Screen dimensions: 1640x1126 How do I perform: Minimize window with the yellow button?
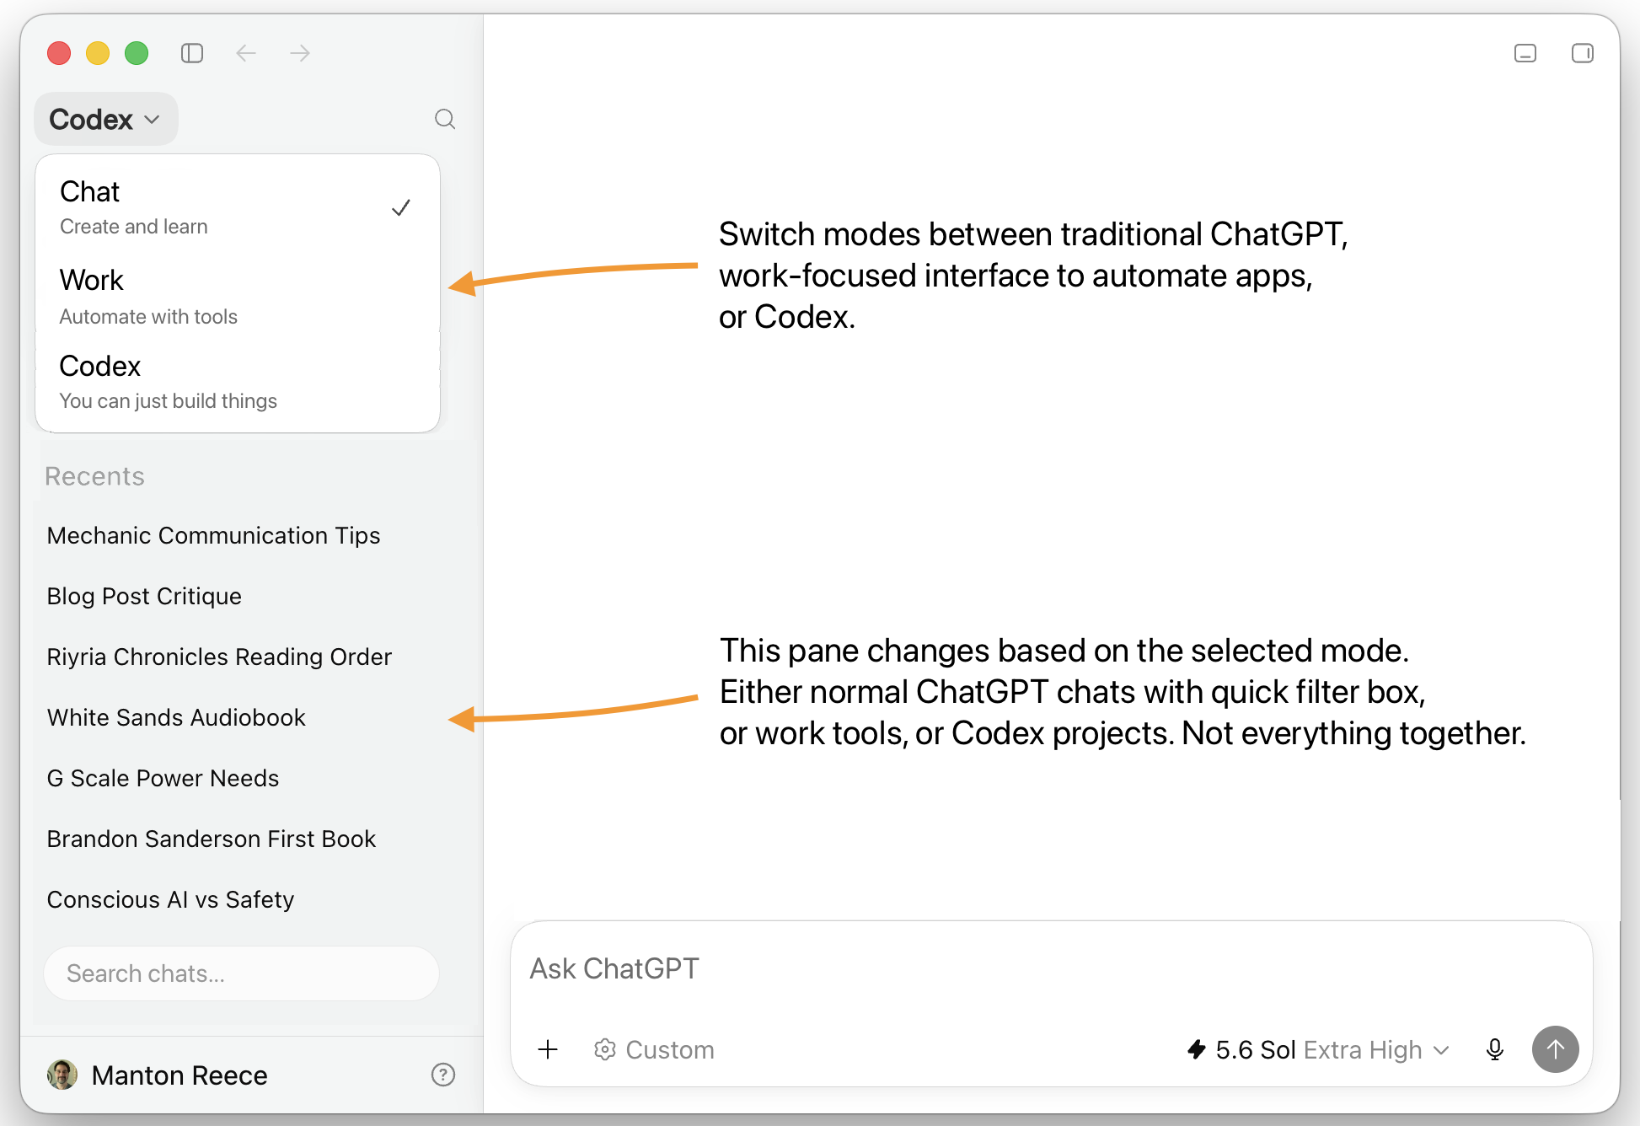[x=98, y=53]
